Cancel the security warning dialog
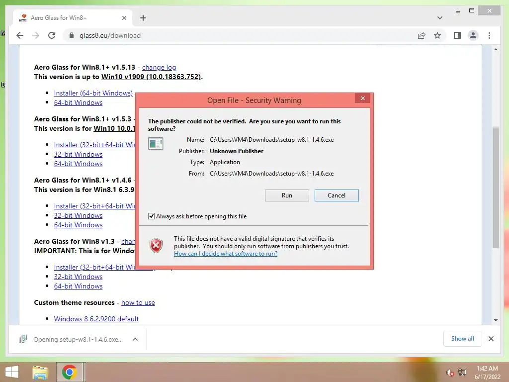Viewport: 509px width, 382px height. coord(337,195)
